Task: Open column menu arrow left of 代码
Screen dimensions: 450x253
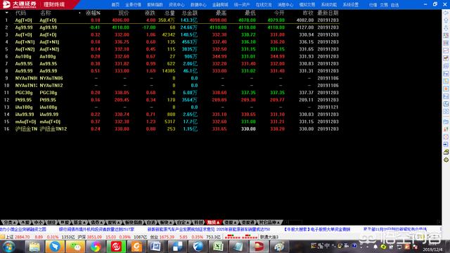Action: (x=6, y=13)
